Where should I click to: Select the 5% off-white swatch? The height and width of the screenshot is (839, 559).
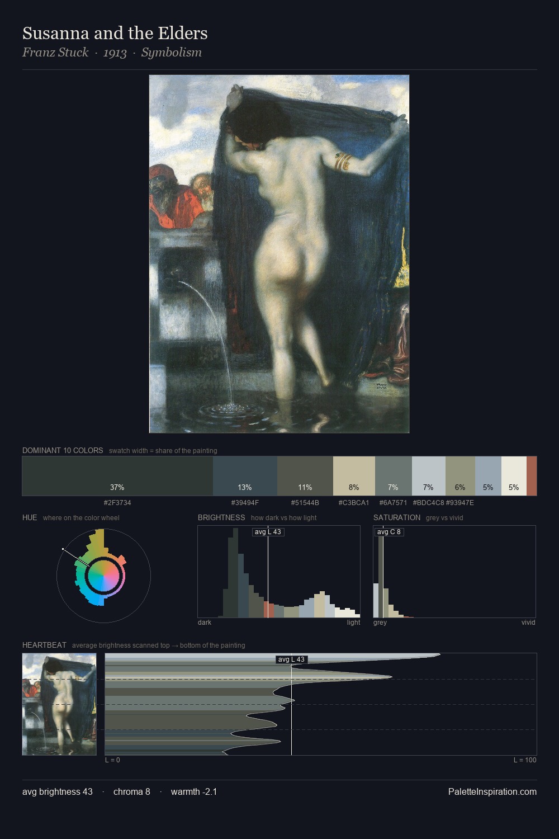(x=514, y=476)
